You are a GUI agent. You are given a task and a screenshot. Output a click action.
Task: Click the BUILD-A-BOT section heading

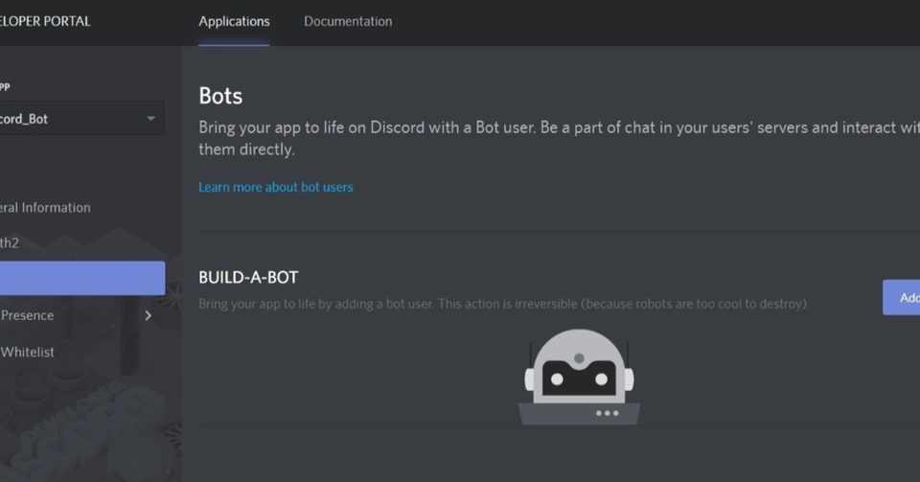coord(248,278)
